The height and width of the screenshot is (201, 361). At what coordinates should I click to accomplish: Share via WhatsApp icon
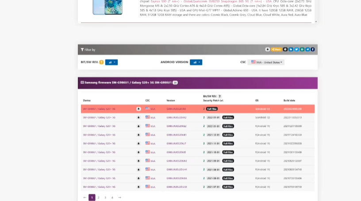pos(302,49)
